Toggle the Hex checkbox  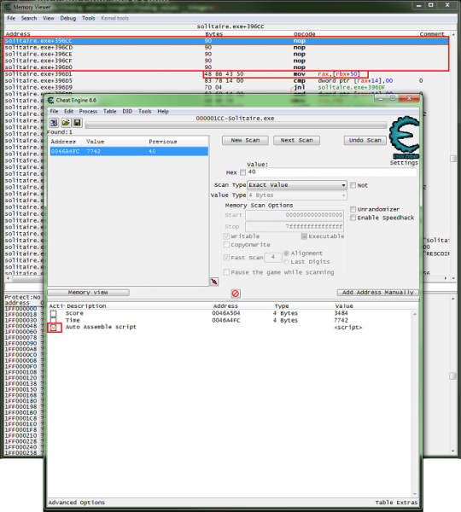click(x=242, y=172)
